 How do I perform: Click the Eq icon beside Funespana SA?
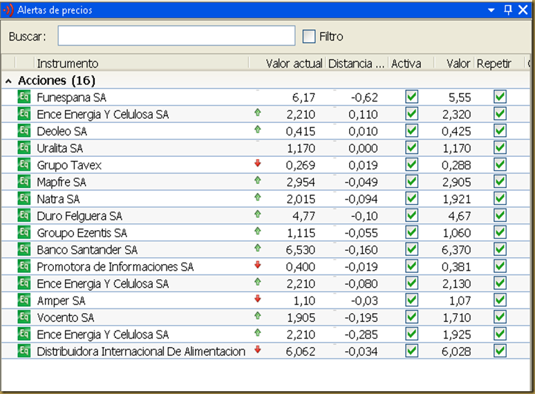click(24, 97)
